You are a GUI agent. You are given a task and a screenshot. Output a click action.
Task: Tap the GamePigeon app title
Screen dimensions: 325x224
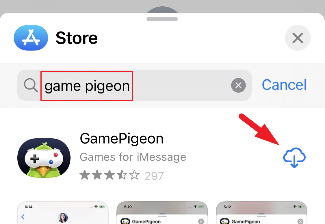[122, 139]
